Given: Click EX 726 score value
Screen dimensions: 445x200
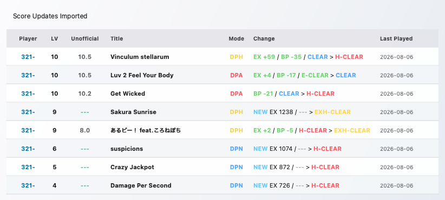Looking at the screenshot, I should (x=280, y=186).
